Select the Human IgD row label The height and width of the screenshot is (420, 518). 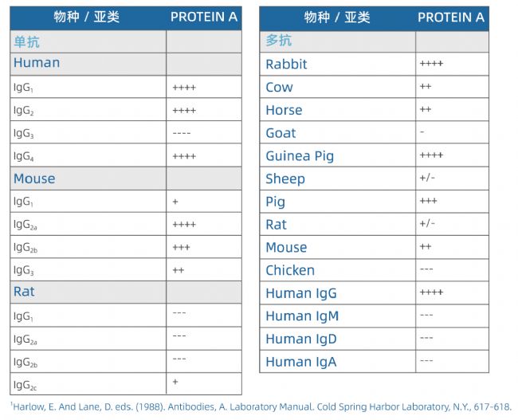coord(301,340)
